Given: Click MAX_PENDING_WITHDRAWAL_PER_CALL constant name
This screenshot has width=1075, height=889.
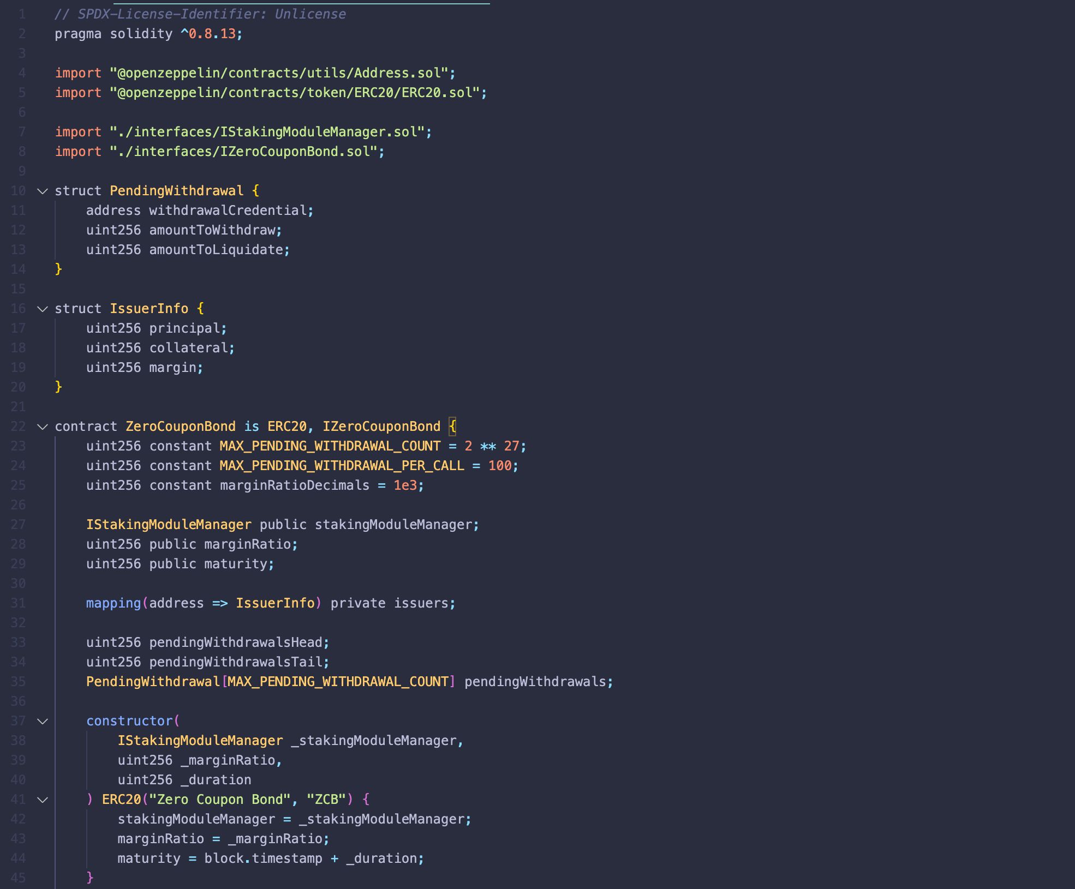Looking at the screenshot, I should coord(342,466).
